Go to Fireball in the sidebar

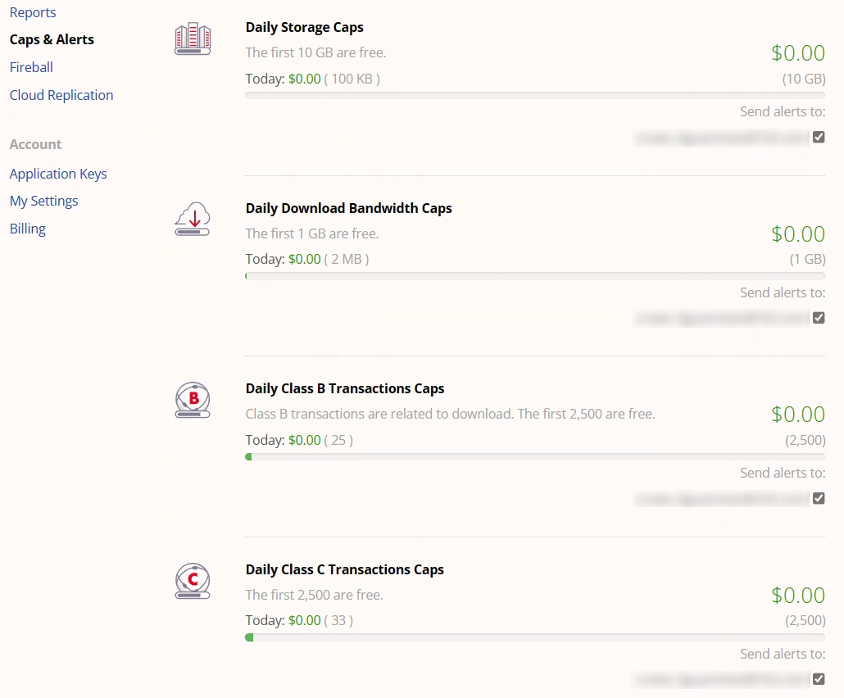31,67
